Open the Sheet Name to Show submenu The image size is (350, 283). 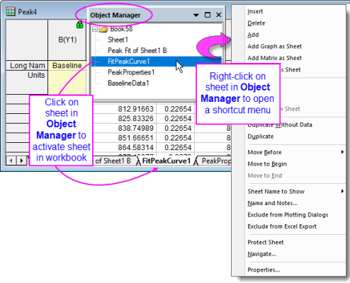coord(276,191)
